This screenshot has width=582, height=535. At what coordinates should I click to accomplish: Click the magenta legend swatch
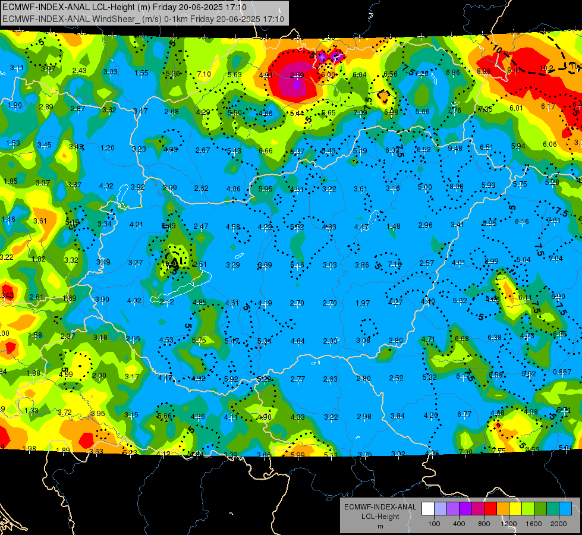pos(478,509)
